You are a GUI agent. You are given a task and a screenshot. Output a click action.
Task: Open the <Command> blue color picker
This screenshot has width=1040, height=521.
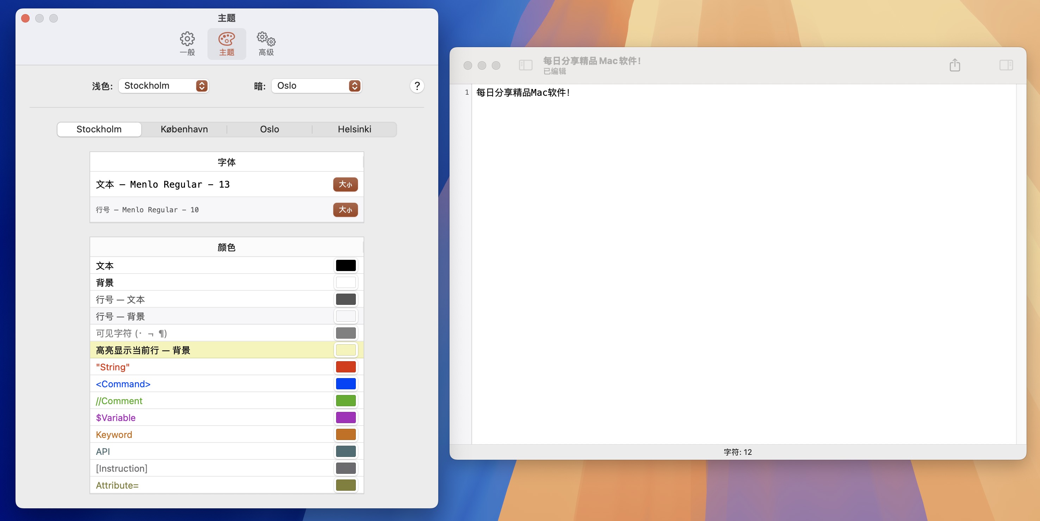[346, 383]
